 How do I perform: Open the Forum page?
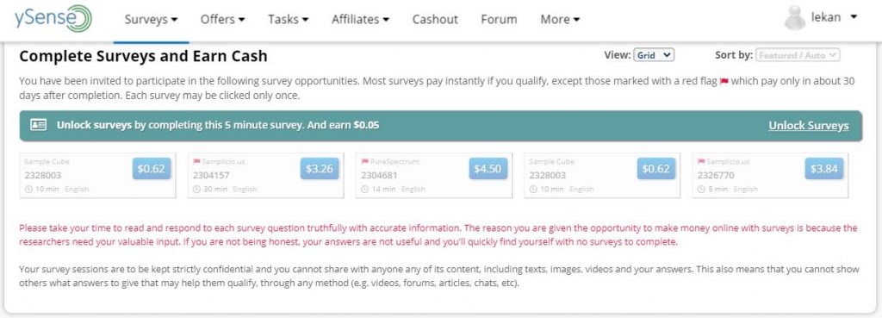[499, 19]
